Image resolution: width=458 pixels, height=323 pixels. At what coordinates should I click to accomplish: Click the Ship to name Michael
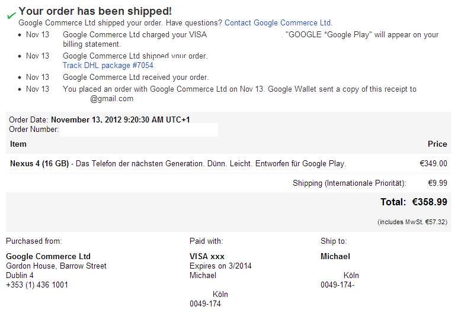335,257
